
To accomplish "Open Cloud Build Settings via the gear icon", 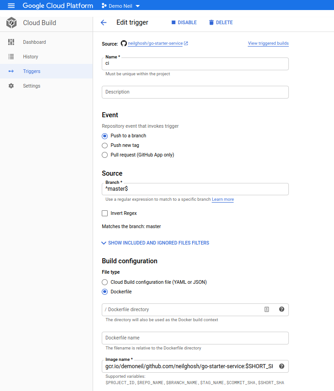I will (x=10, y=86).
